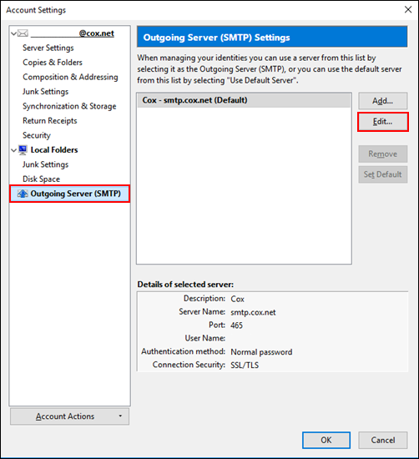Click the envelope icon of the cox.net account
419x459 pixels.
click(23, 33)
